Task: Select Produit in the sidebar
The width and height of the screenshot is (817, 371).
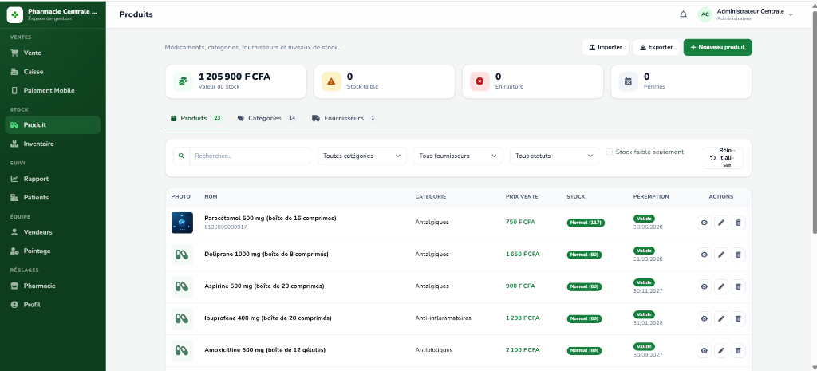Action: click(x=53, y=125)
